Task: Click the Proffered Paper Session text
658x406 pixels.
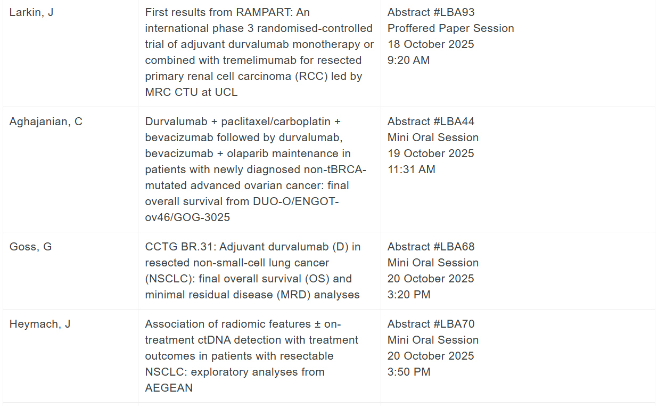Action: click(450, 28)
